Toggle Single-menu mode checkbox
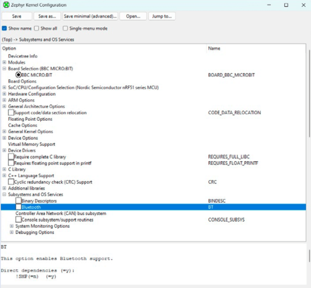 point(66,29)
